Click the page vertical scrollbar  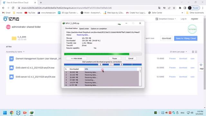[x=205, y=54]
